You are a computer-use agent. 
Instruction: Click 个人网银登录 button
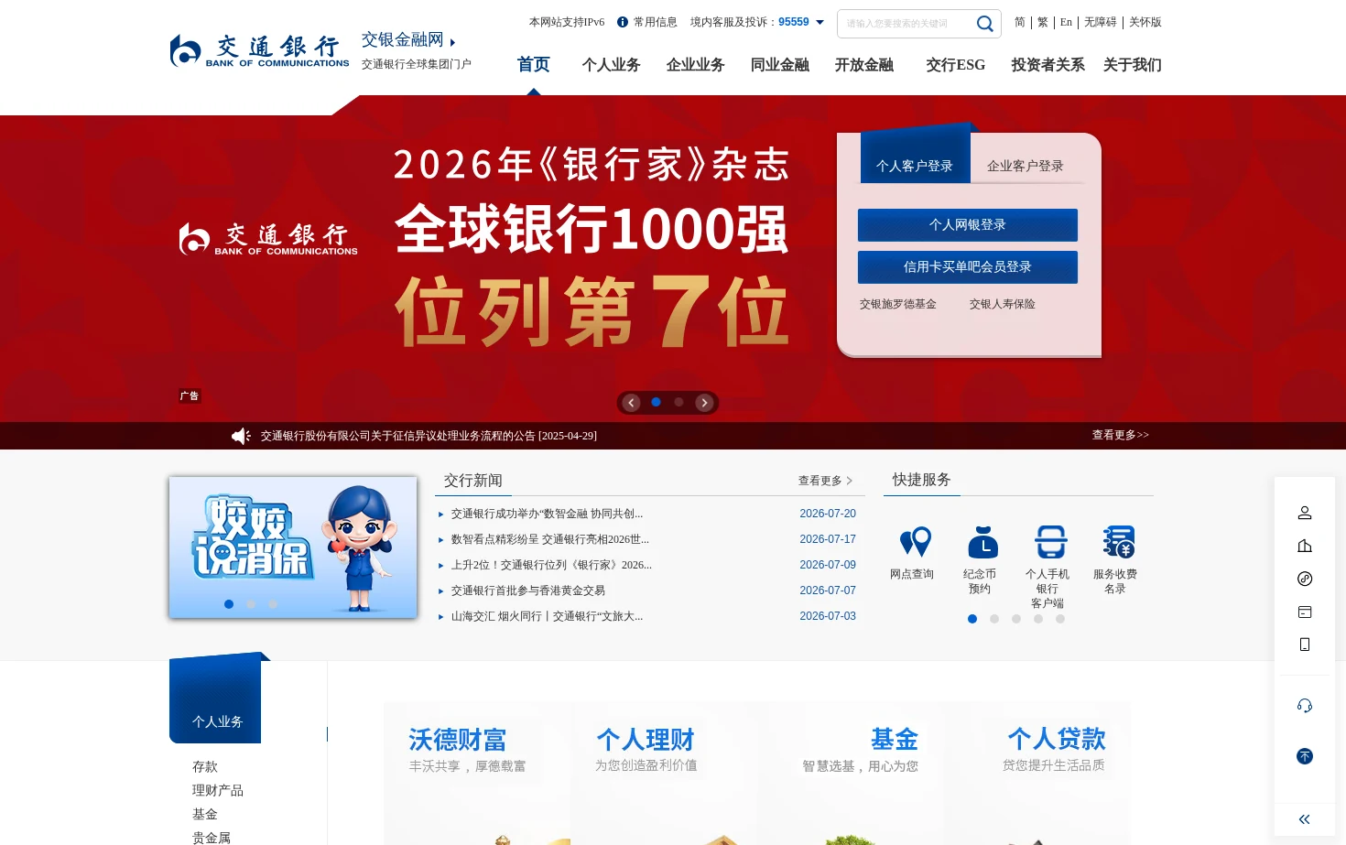(x=968, y=225)
